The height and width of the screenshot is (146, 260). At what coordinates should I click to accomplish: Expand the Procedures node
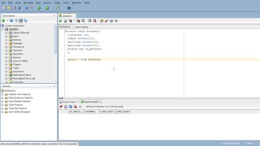[6, 47]
